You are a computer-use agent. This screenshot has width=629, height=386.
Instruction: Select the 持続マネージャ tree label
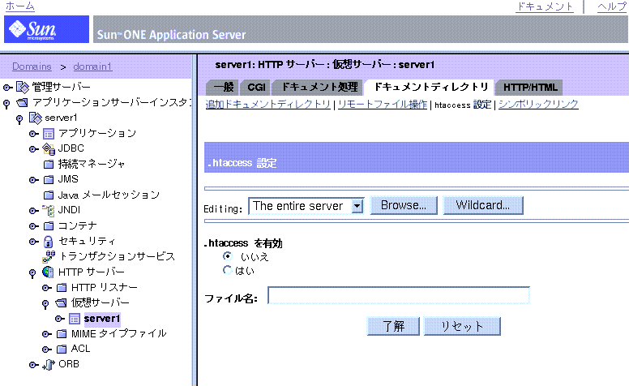92,164
